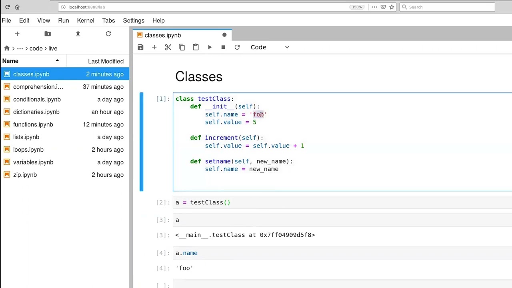
Task: Click the 'a' input cell number 3
Action: point(342,220)
